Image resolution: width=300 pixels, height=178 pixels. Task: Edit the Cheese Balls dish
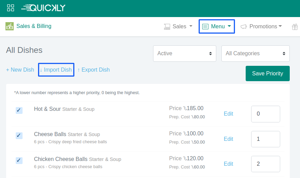(228, 139)
